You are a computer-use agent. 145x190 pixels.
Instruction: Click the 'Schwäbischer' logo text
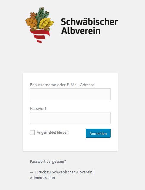pos(89,22)
